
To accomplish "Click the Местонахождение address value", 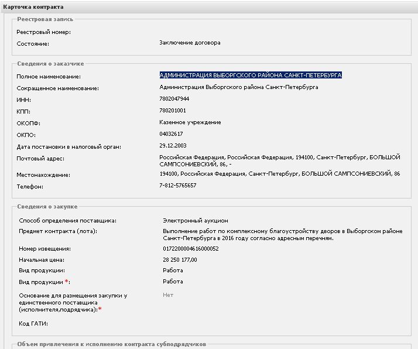I will point(280,174).
